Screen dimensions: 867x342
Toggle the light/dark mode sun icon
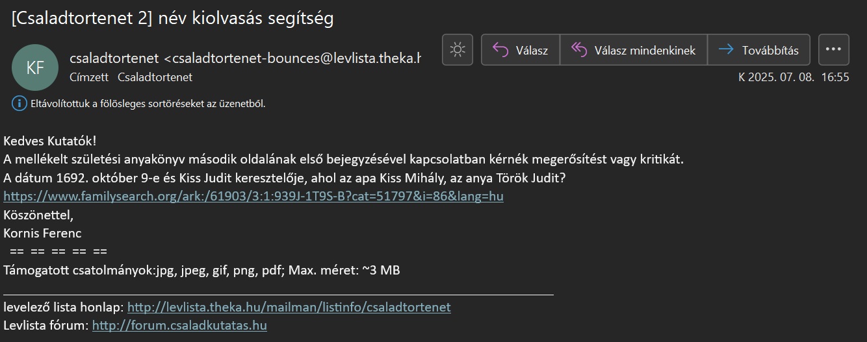click(458, 50)
